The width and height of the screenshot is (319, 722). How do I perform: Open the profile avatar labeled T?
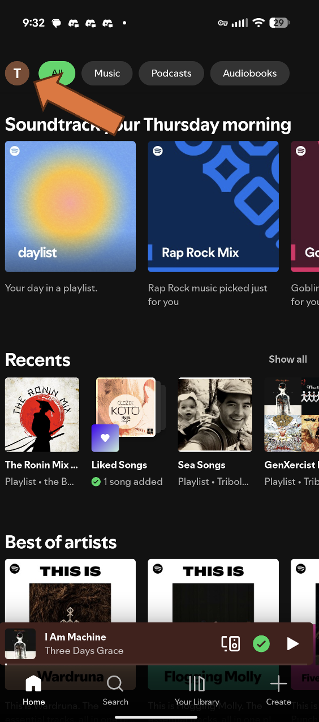18,74
